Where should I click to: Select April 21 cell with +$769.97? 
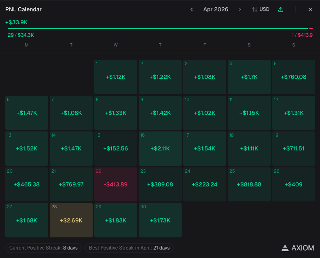[x=71, y=184]
